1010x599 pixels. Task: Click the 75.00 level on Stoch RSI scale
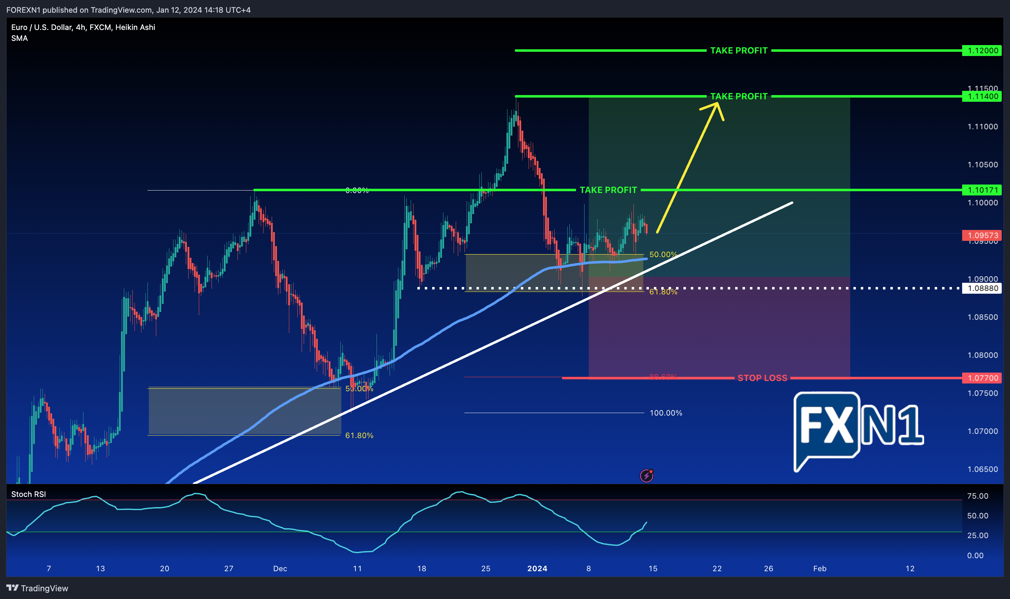coord(978,496)
